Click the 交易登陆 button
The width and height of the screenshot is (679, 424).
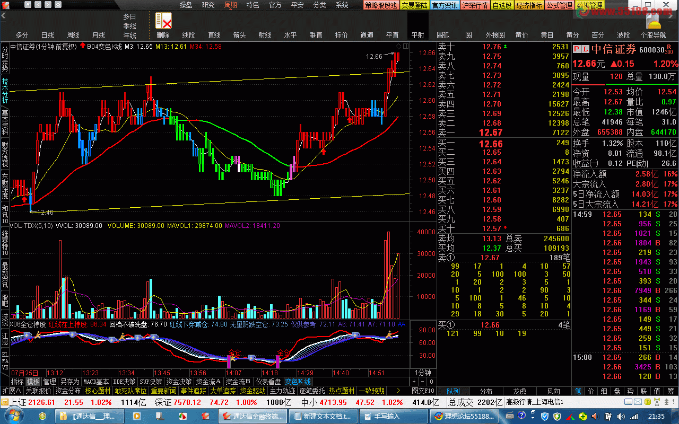(x=414, y=5)
